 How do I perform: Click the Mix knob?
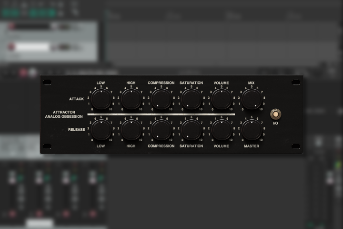coord(252,99)
